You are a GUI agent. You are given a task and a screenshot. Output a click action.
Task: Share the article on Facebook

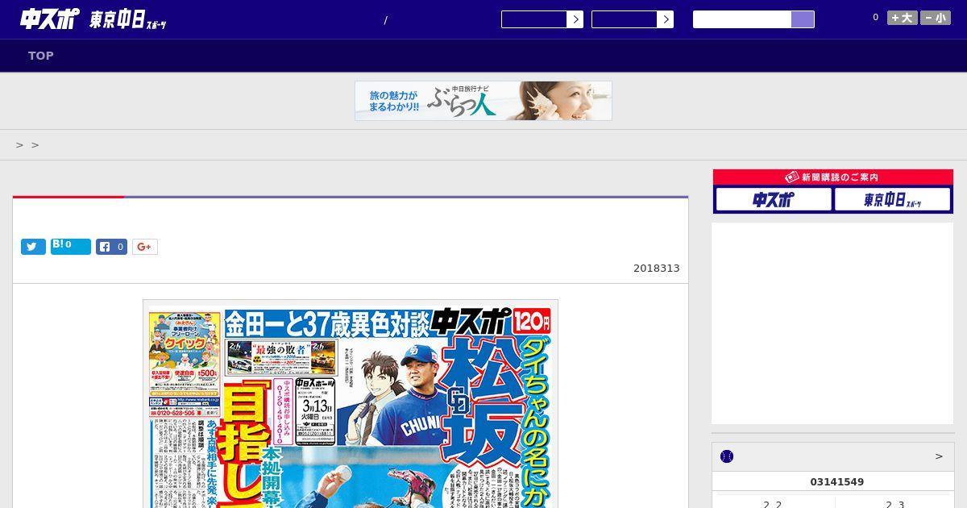[x=112, y=247]
